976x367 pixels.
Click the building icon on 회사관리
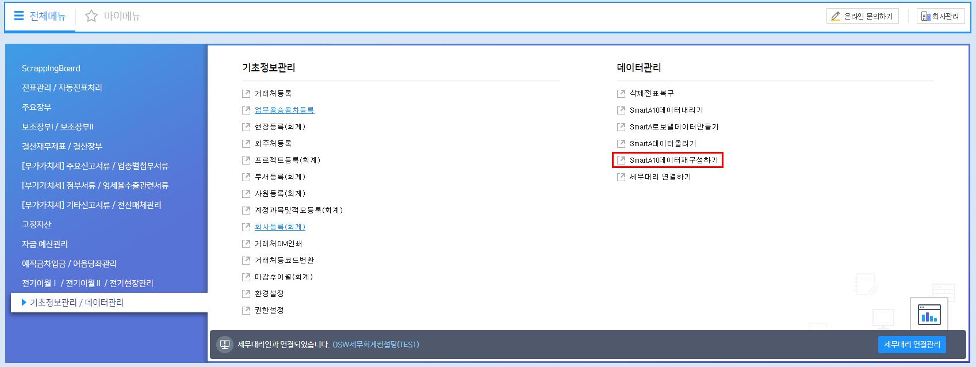(925, 16)
